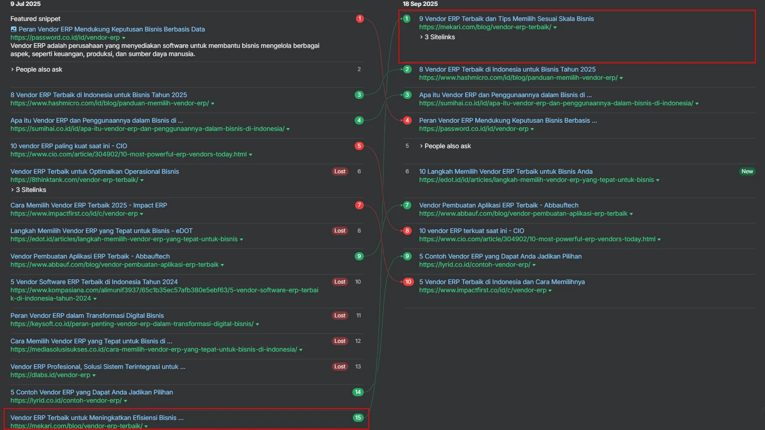This screenshot has height=430, width=765.
Task: Open the dropdown caret after the hashmicro URL, 9 Jul
Action: (213, 104)
